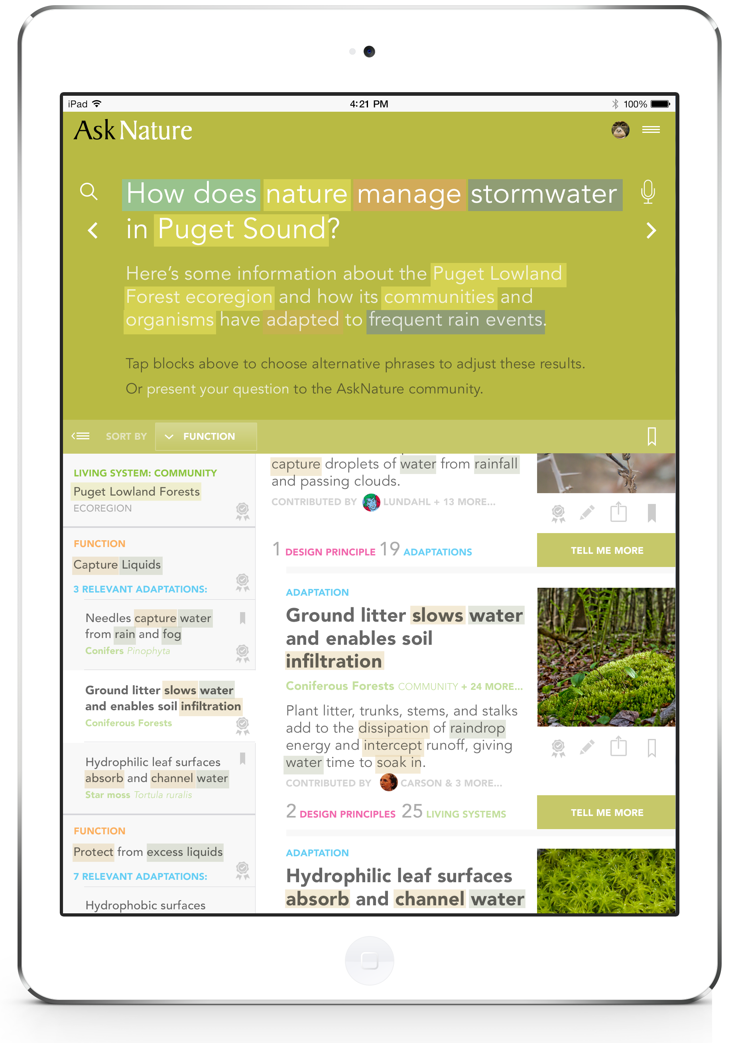Select Puget Lowland Forests ecoregion in sidebar
The width and height of the screenshot is (740, 1043).
(x=137, y=492)
